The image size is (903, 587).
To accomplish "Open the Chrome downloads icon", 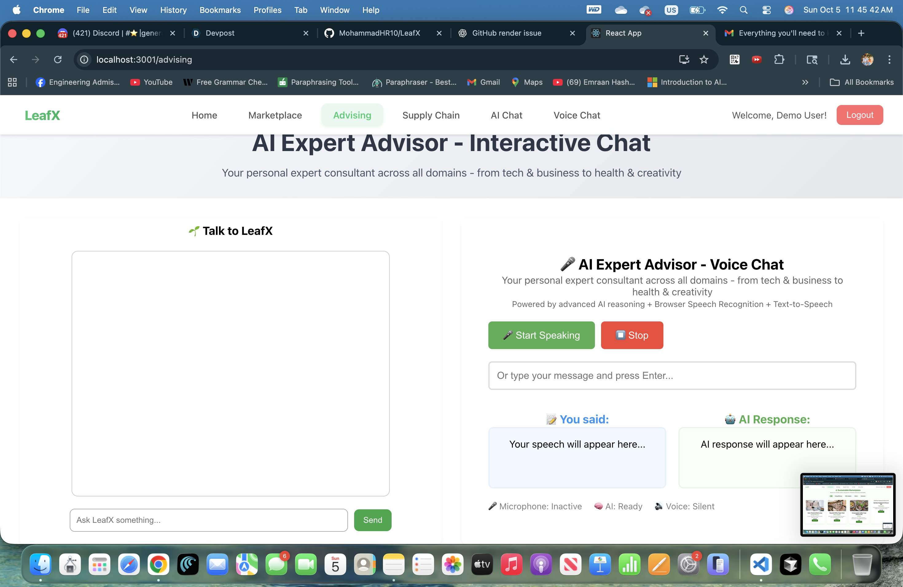I will (x=845, y=60).
